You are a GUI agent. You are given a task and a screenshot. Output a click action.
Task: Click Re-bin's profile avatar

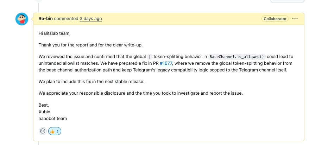[22, 19]
